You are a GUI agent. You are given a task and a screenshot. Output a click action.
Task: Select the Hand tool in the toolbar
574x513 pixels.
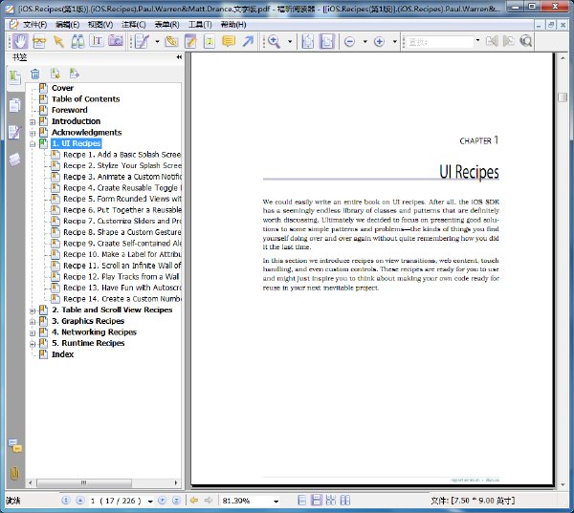tap(20, 41)
